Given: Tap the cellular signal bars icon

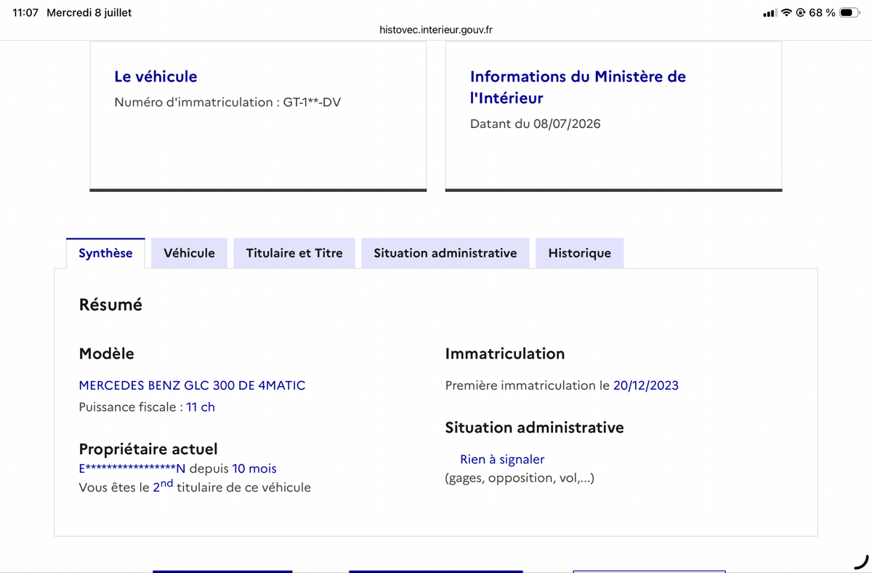Looking at the screenshot, I should pos(770,13).
